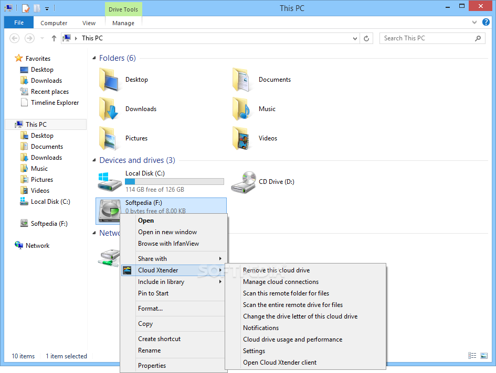The width and height of the screenshot is (496, 373).
Task: Open the address bar history dropdown
Action: pyautogui.click(x=355, y=39)
